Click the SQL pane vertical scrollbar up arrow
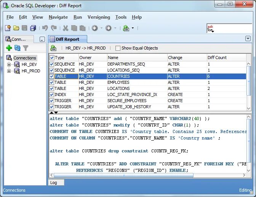This screenshot has width=256, height=197. (248, 117)
